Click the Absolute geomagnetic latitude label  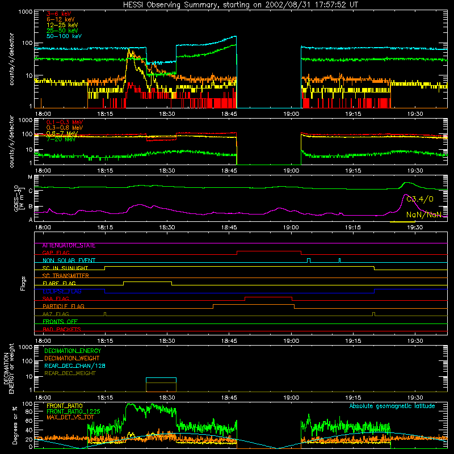(392, 406)
